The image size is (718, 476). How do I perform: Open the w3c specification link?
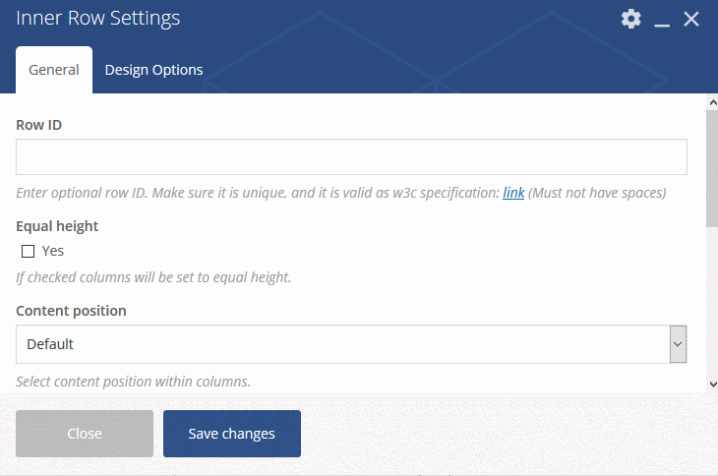point(513,193)
